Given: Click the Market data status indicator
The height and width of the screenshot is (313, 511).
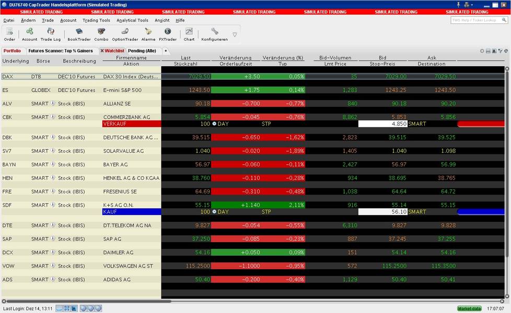Looking at the screenshot, I should pyautogui.click(x=469, y=308).
